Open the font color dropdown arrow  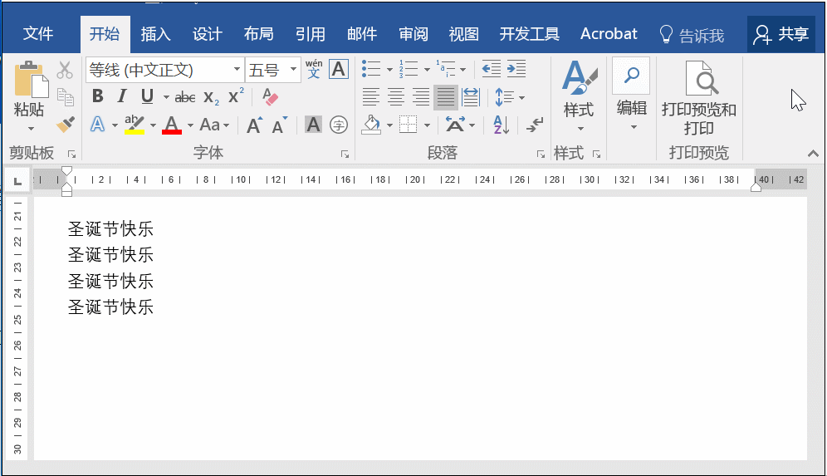190,125
